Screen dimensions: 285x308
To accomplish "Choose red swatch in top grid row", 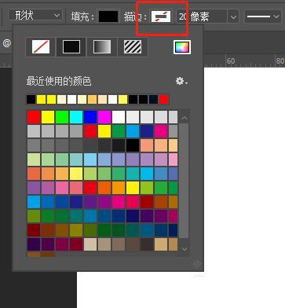I will point(34,117).
